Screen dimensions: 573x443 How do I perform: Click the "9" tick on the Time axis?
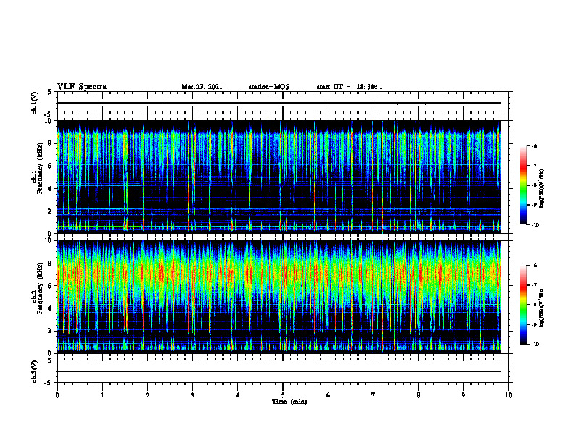point(463,395)
